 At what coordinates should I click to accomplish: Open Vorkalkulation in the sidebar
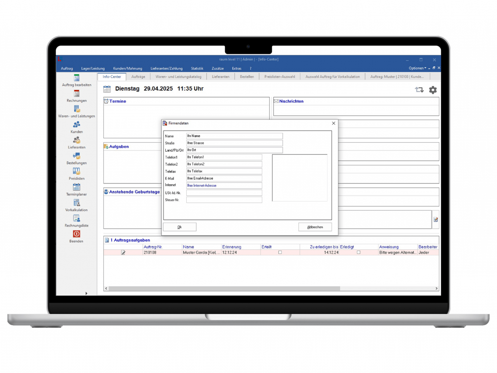pyautogui.click(x=76, y=203)
